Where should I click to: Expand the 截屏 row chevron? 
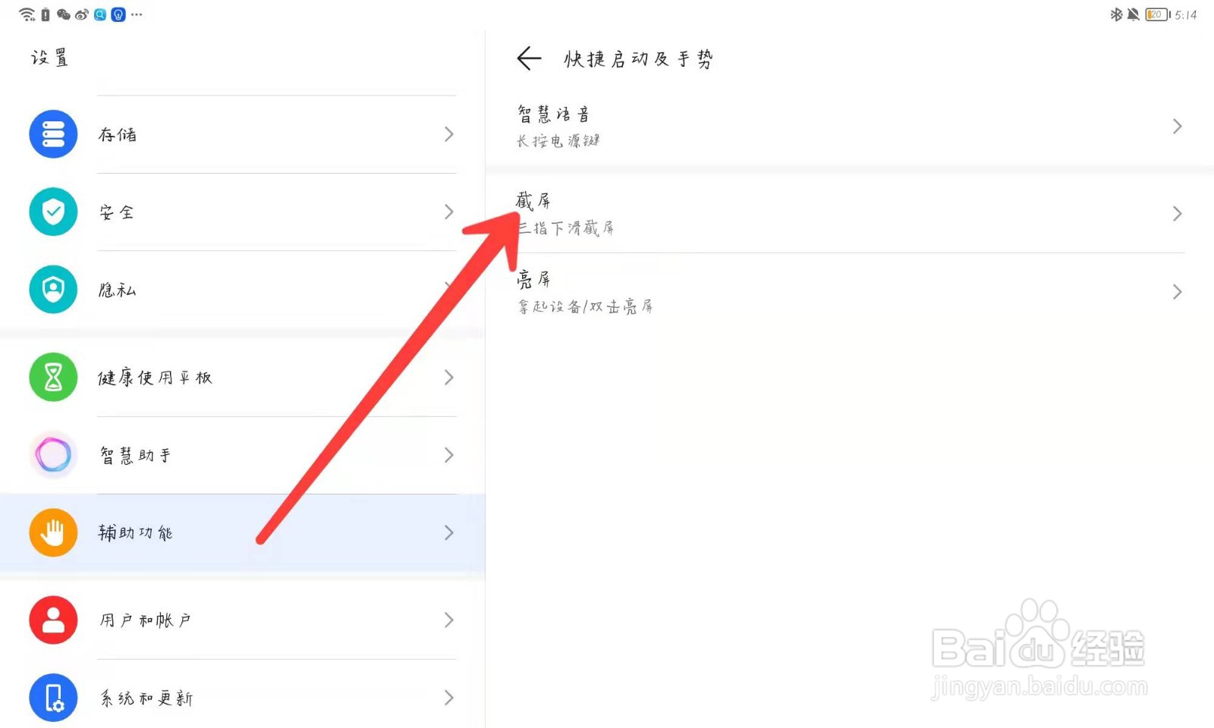(1177, 214)
